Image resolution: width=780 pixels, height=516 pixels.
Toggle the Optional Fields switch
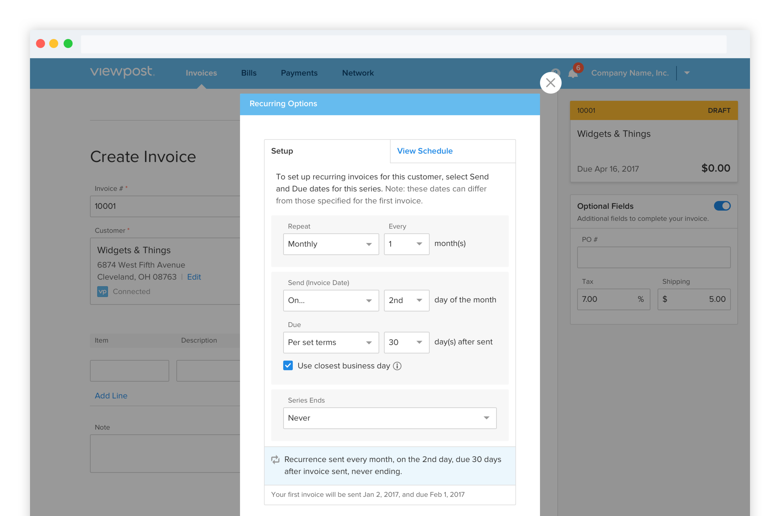(722, 206)
